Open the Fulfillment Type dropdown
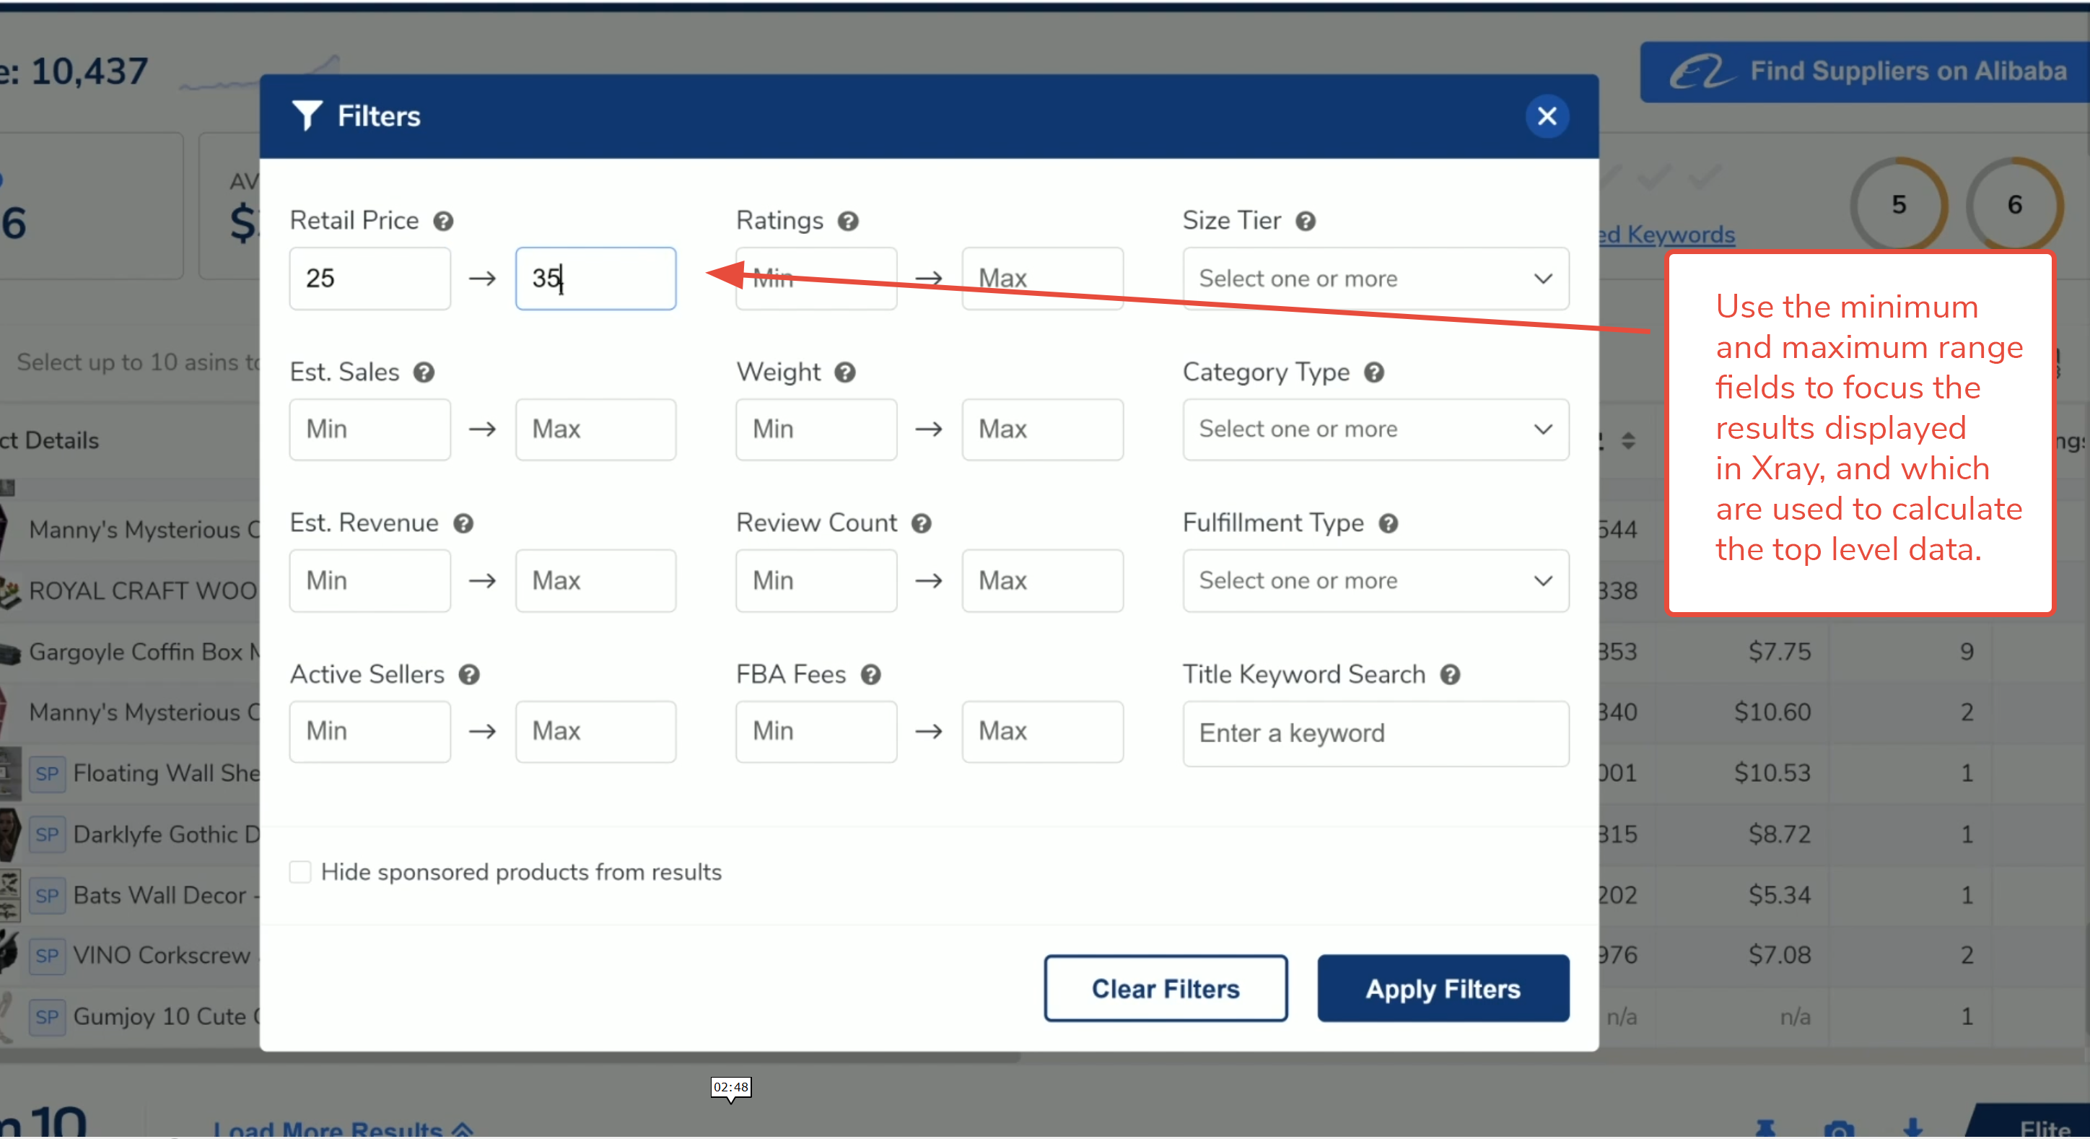Screen dimensions: 2090x1139 (x=1376, y=581)
